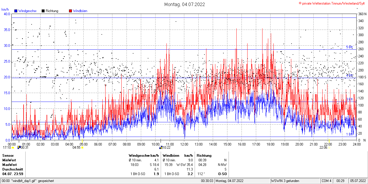Click the average gust value '11.3'
368x184 pixels.
(x=190, y=169)
